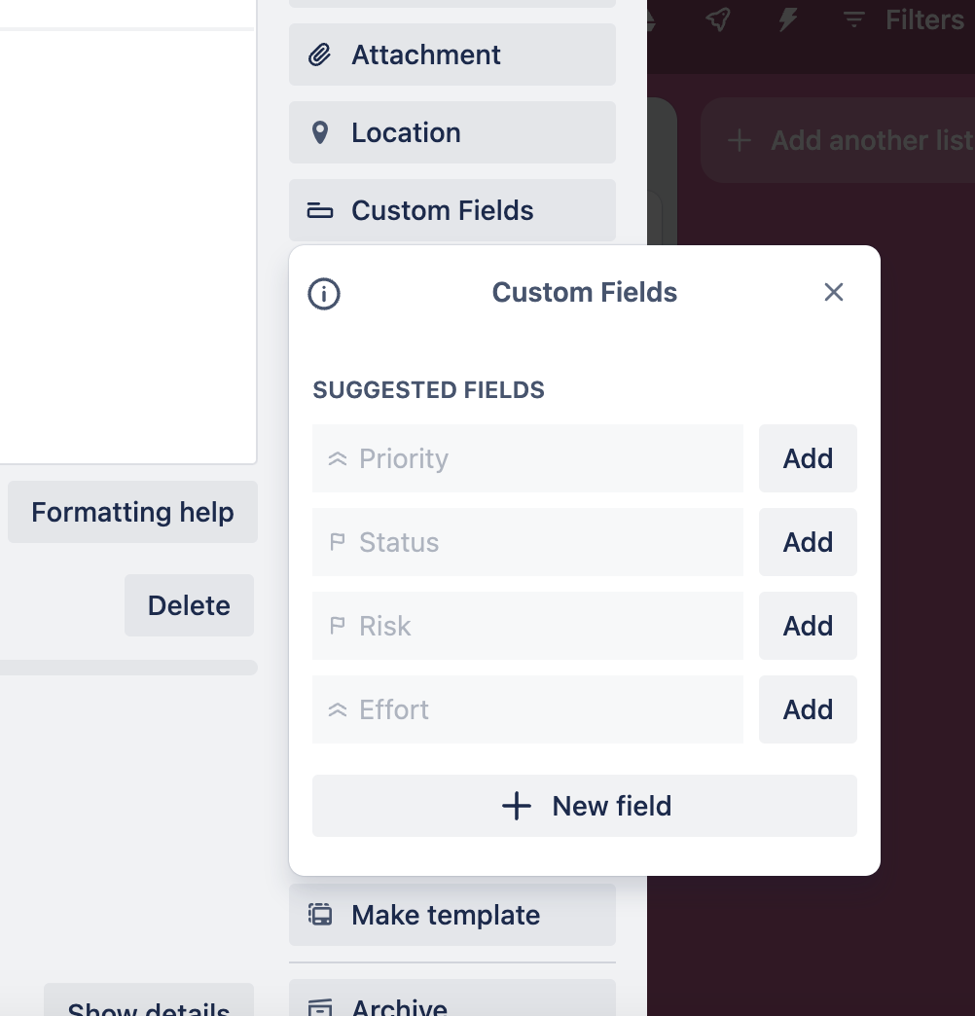Click the Attachment paperclip button
The height and width of the screenshot is (1016, 975).
coord(452,54)
